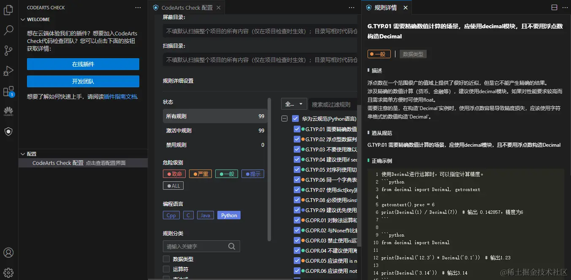Screen dimensions: 571x280
Task: Collapse the 配置 section in sidebar
Action: pos(22,154)
